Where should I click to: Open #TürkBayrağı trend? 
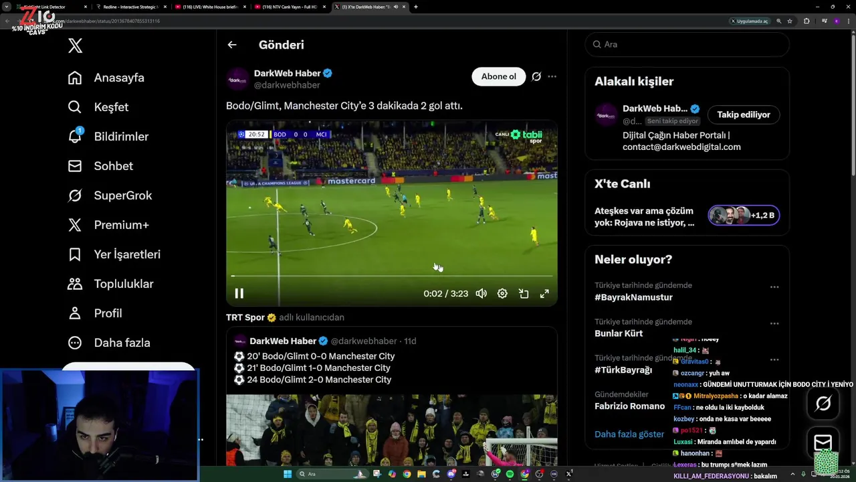pos(623,370)
